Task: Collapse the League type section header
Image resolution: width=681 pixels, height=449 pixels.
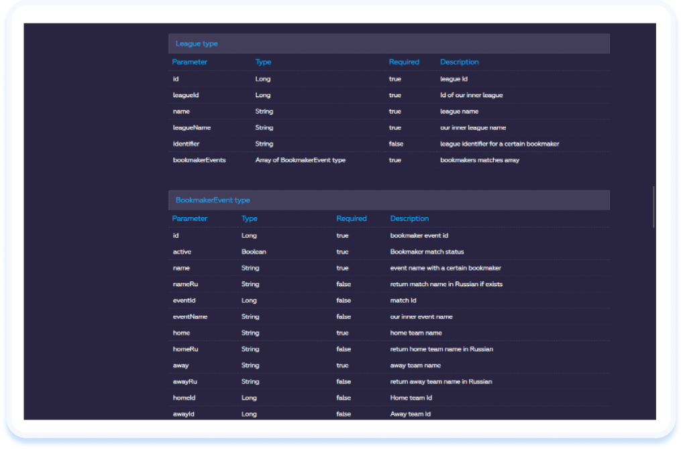Action: (x=197, y=43)
